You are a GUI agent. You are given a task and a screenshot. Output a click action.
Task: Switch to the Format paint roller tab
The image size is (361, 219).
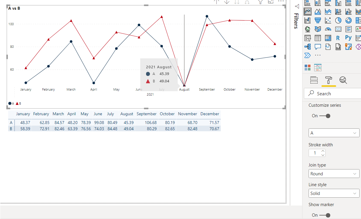click(x=329, y=80)
